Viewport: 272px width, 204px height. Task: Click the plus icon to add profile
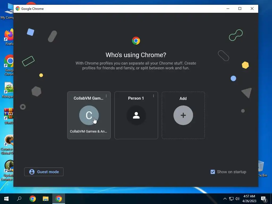(x=183, y=115)
